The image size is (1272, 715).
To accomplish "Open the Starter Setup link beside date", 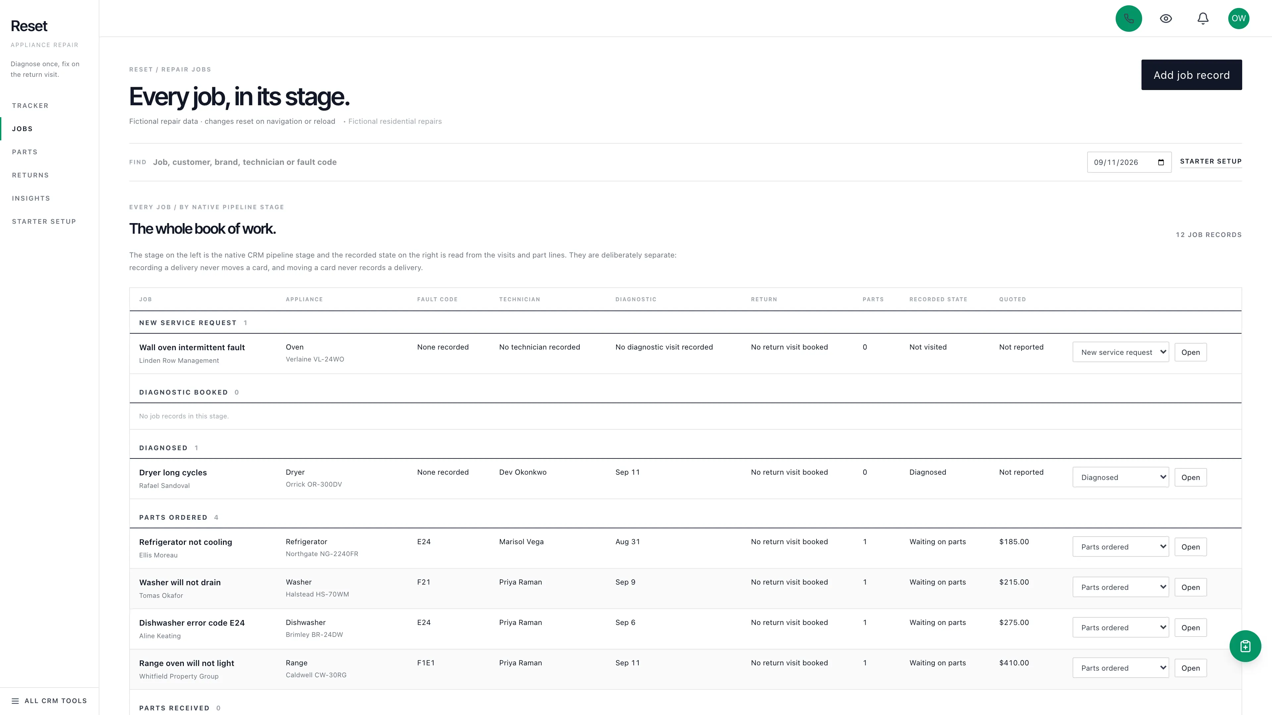I will [x=1210, y=161].
